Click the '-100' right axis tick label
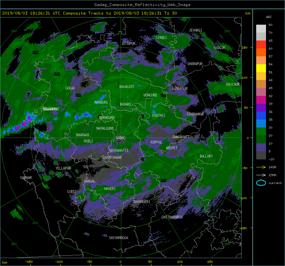285x266 pixels. click(x=244, y=198)
